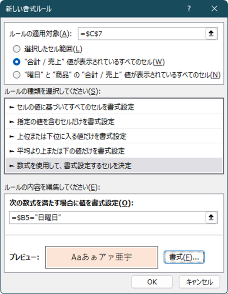
Task: Click the help question mark icon
Action: pos(189,9)
